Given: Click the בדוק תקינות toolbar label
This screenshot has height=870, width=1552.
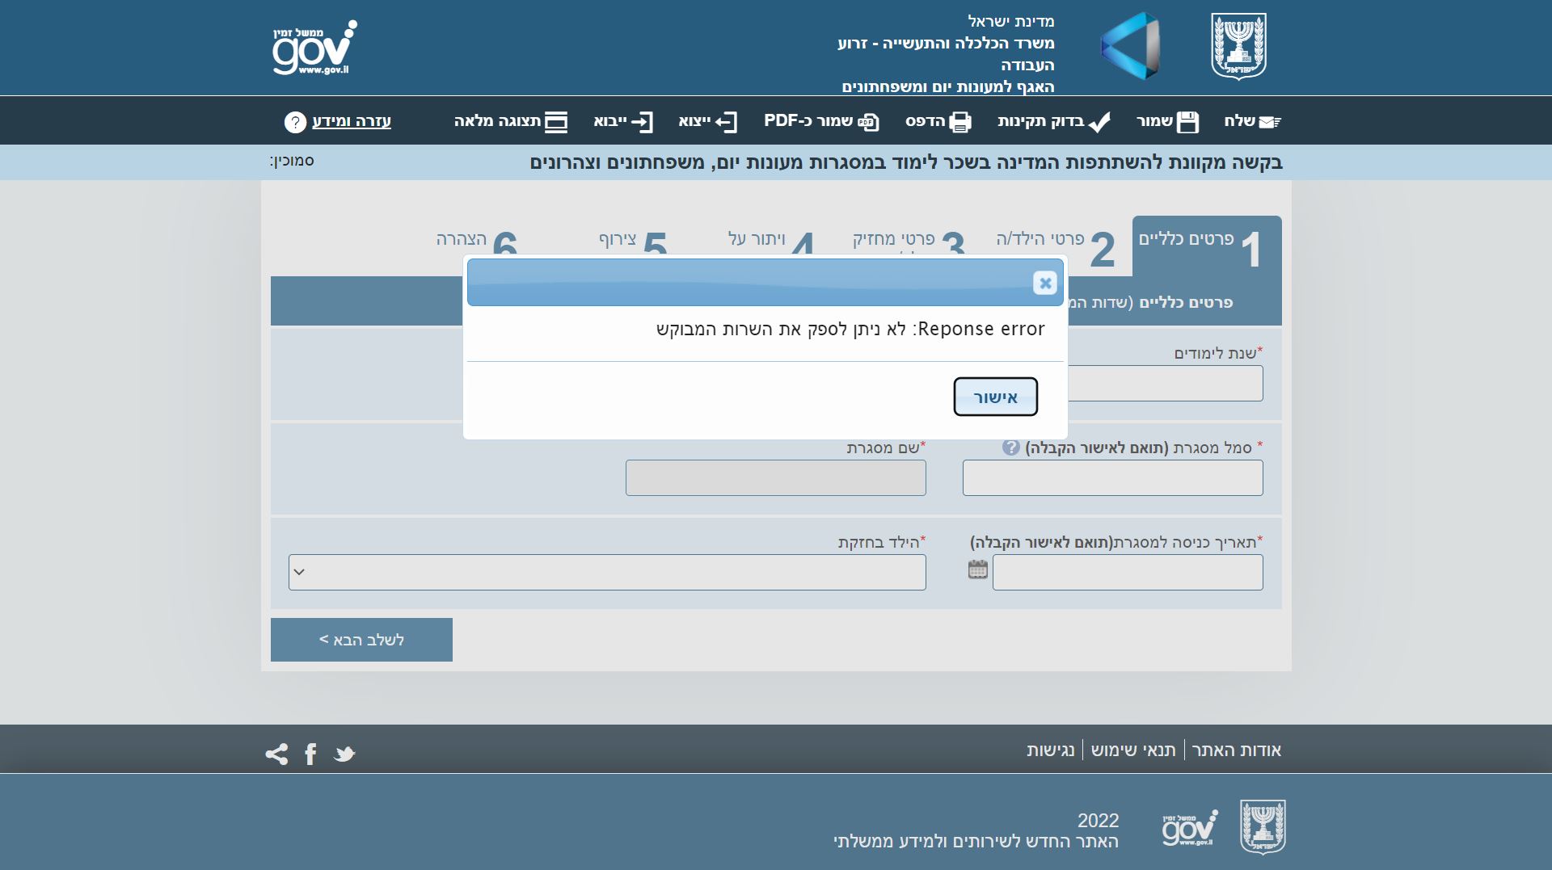Looking at the screenshot, I should [1040, 121].
